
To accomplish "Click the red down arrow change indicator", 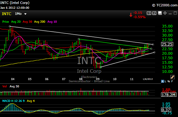I will tap(131, 15).
